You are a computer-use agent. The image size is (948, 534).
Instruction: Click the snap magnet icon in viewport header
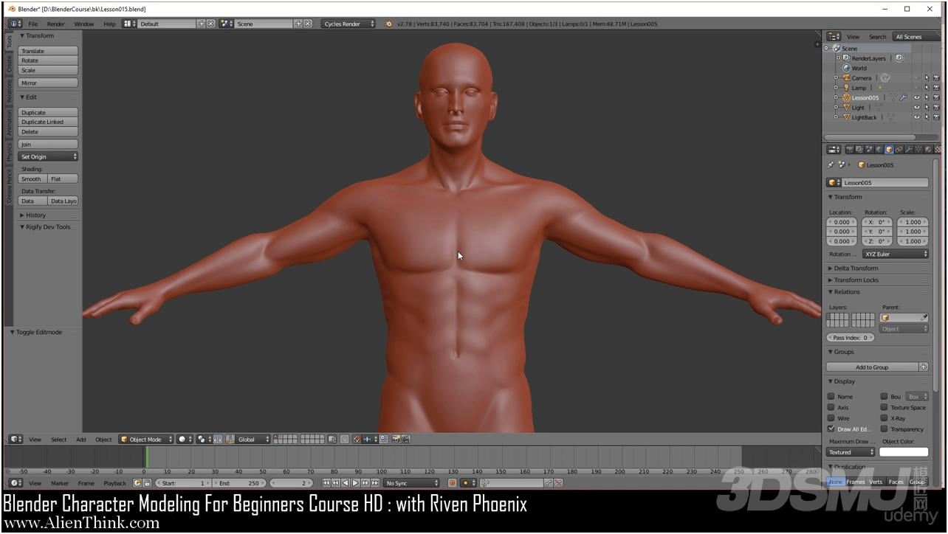click(357, 439)
